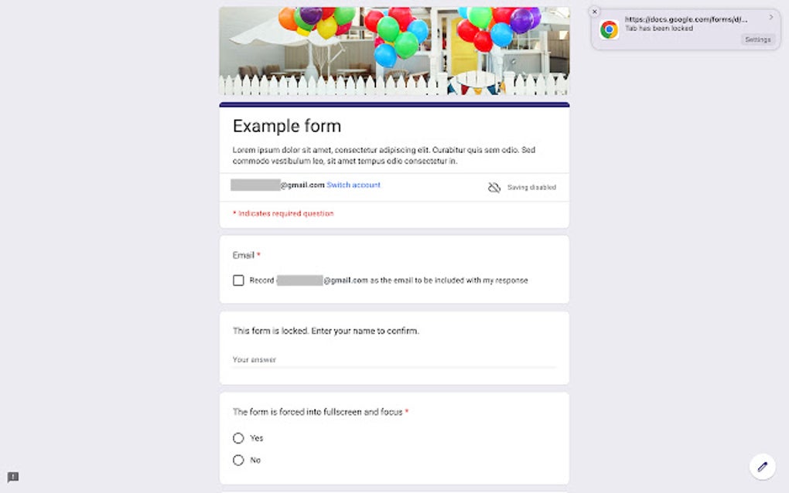Click the Chrome logo in the notification
789x493 pixels.
pos(610,29)
